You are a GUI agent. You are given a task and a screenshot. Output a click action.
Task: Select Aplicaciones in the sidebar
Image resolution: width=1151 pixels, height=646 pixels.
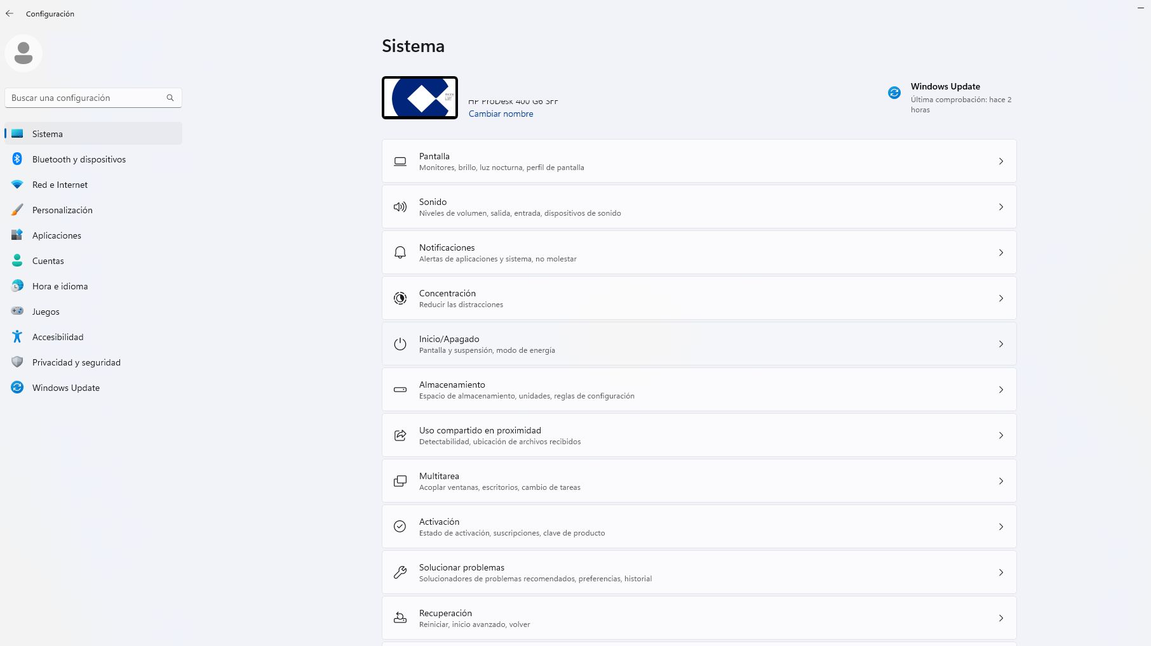point(57,235)
